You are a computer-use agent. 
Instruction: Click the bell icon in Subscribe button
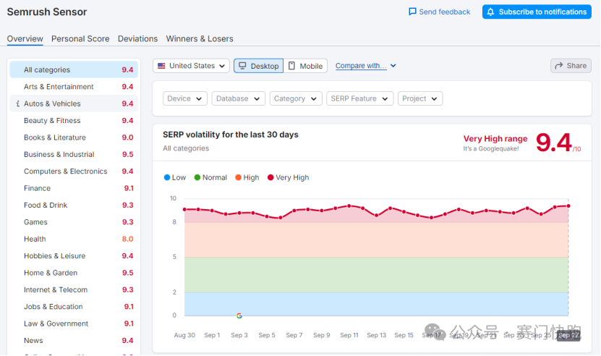point(491,12)
